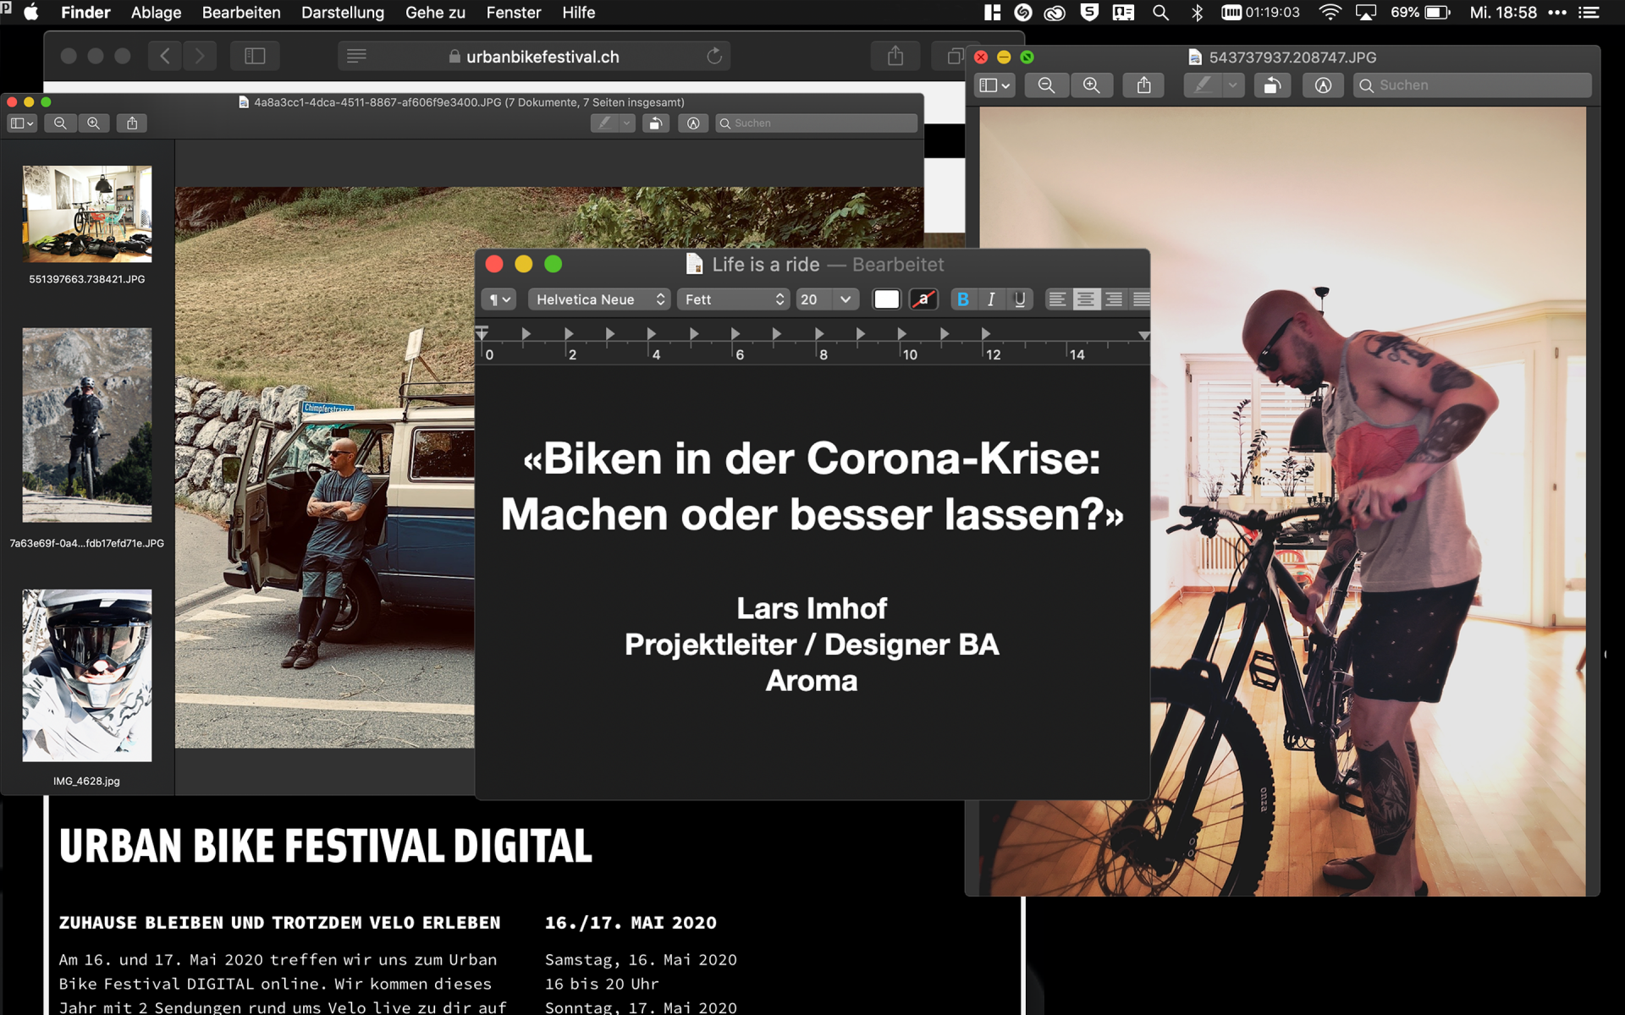Open Helvetica Neue font family dropdown
Viewport: 1625px width, 1015px height.
[x=599, y=299]
